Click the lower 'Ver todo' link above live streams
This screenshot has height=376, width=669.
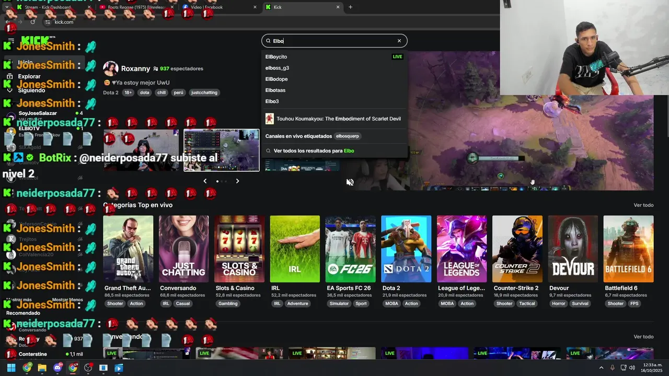click(x=643, y=337)
